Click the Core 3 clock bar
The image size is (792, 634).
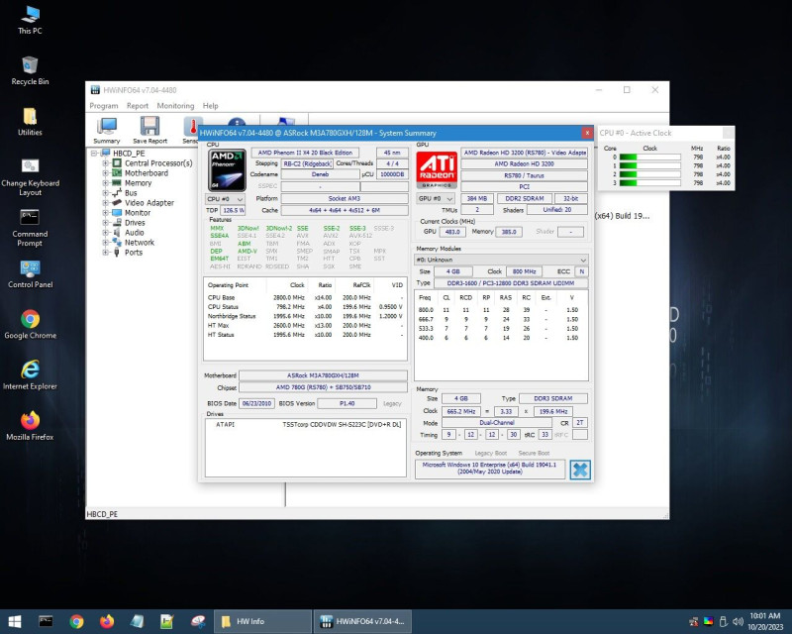coord(649,182)
